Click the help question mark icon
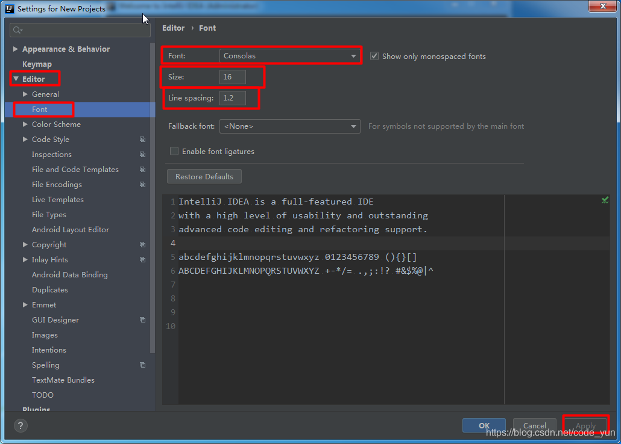621x444 pixels. pos(20,426)
